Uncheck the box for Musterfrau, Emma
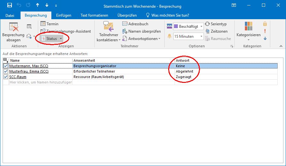Screen dimensions: 286x166 [5, 71]
